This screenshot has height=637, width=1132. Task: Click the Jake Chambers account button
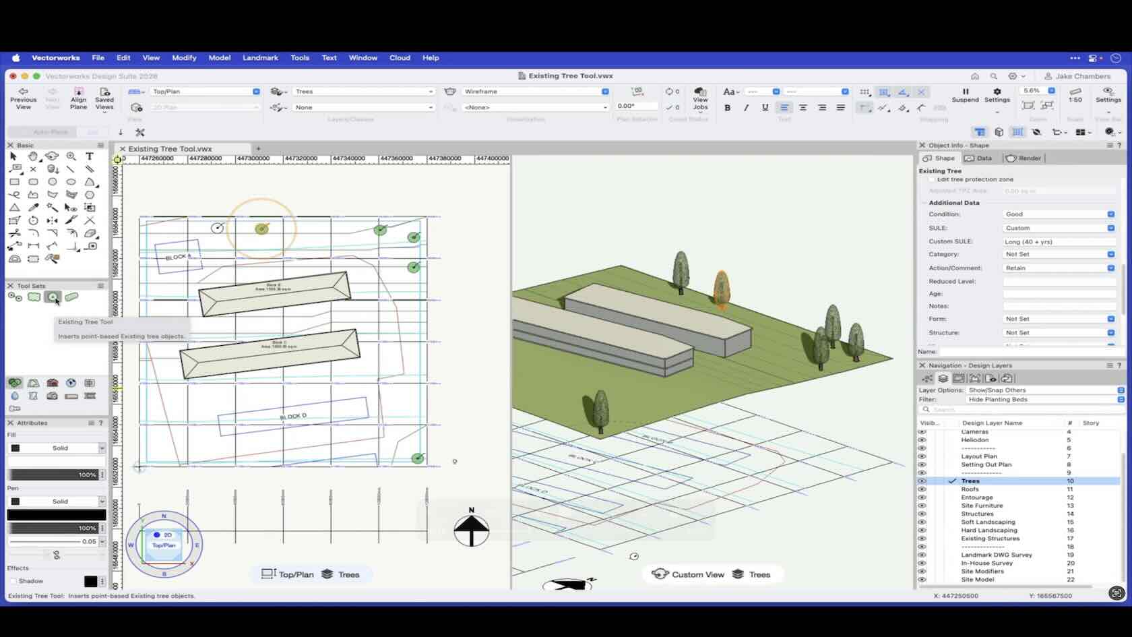(1077, 76)
